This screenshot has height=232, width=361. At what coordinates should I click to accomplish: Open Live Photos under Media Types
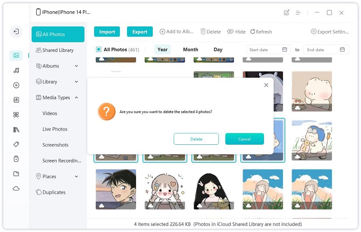point(55,129)
